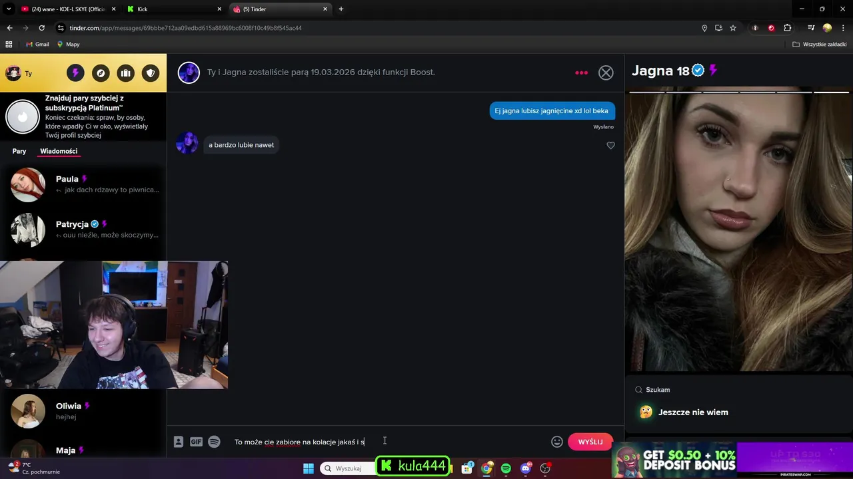This screenshot has height=479, width=853.
Task: Open the Chrome profile avatar
Action: tap(827, 28)
